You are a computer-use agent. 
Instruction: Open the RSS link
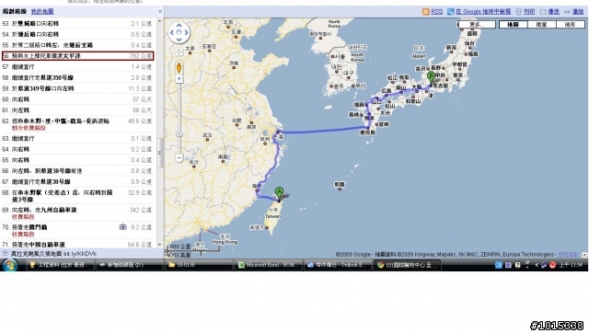[x=436, y=12]
